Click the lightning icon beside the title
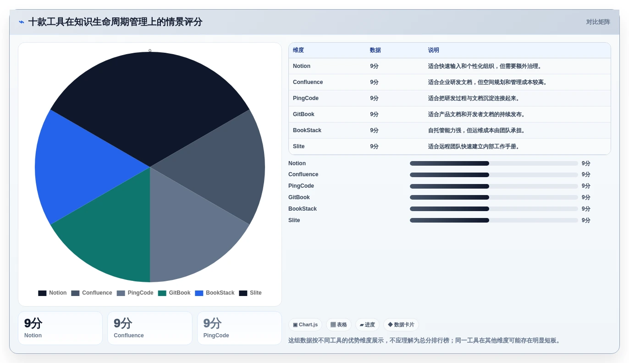Image resolution: width=629 pixels, height=363 pixels. click(x=22, y=22)
